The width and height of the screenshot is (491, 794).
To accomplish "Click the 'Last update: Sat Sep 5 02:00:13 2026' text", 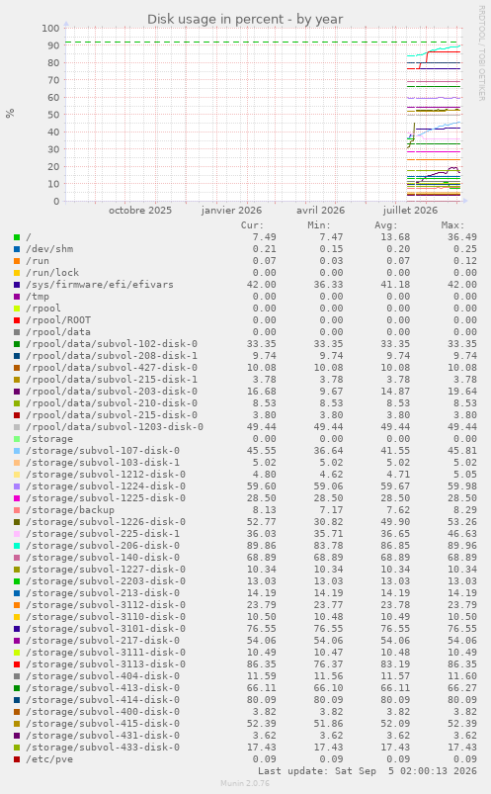I will click(368, 770).
